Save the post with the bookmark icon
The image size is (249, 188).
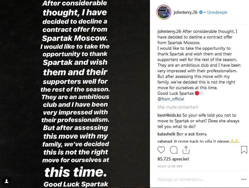pos(244,150)
